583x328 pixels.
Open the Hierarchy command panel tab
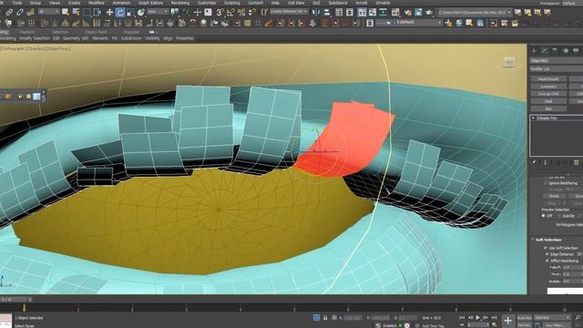555,51
